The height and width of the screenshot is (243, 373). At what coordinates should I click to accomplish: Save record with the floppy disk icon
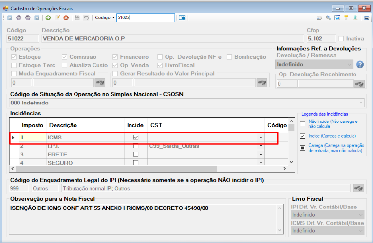(77, 18)
